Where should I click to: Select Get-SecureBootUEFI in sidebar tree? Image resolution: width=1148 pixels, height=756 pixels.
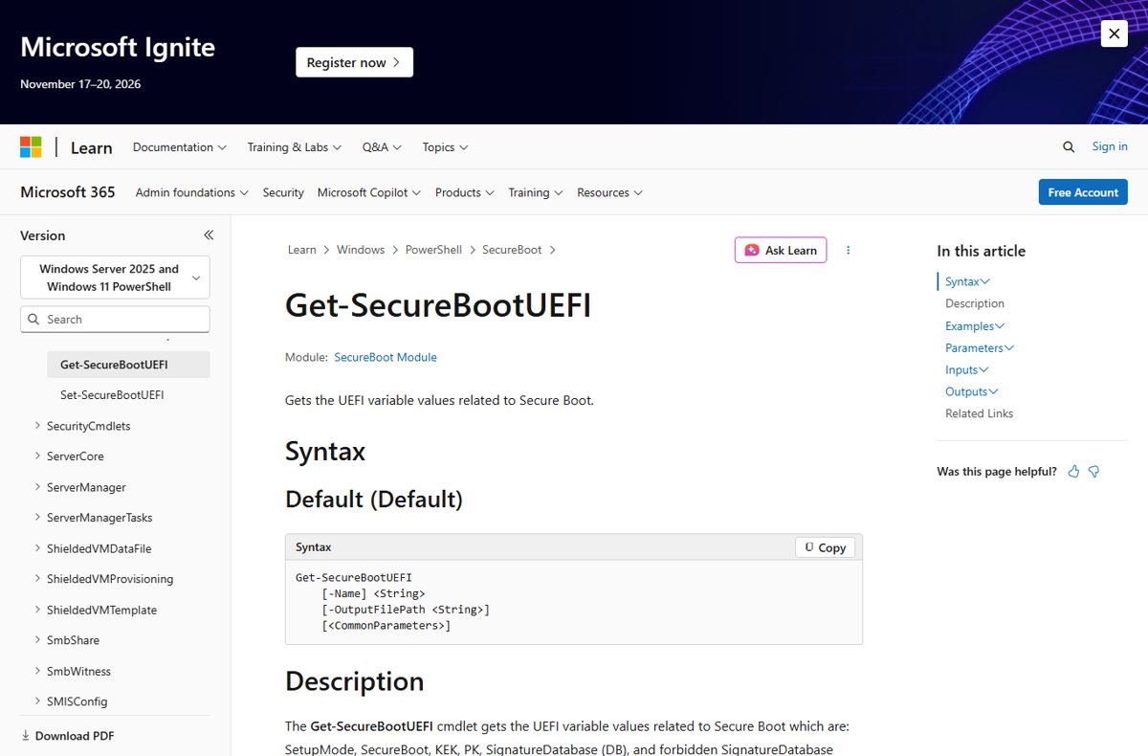128,365
